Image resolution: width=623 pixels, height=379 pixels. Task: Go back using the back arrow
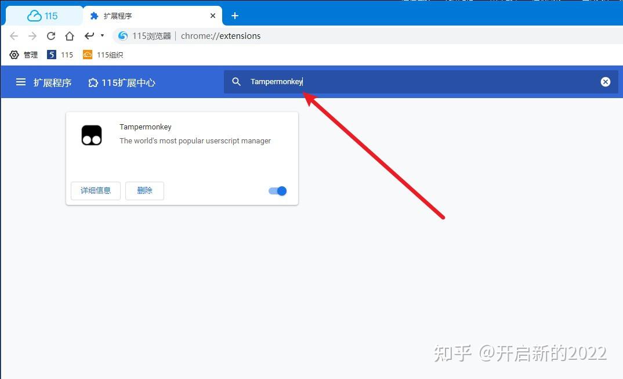tap(14, 36)
